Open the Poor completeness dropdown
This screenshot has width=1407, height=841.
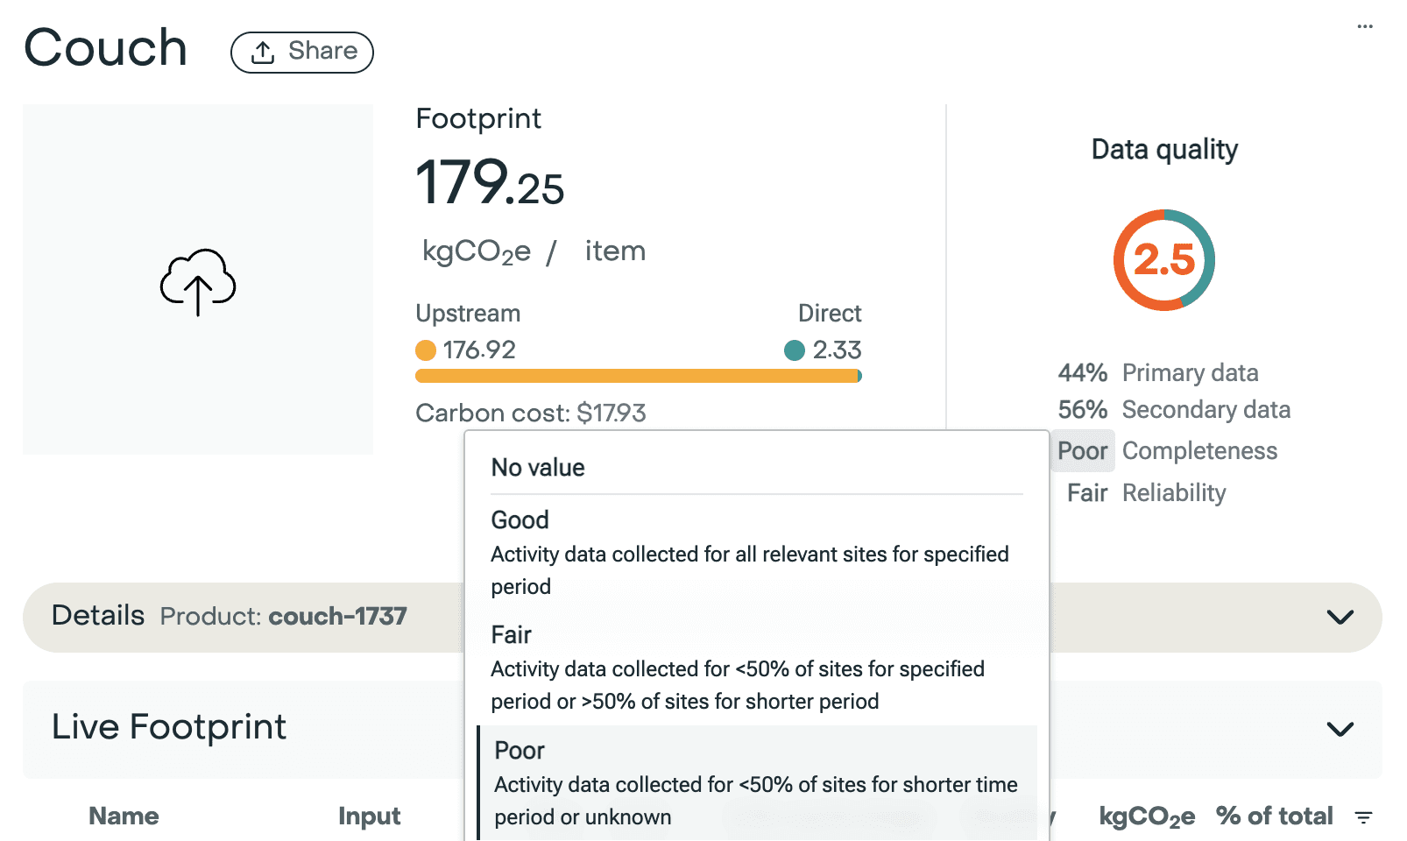pos(1083,451)
